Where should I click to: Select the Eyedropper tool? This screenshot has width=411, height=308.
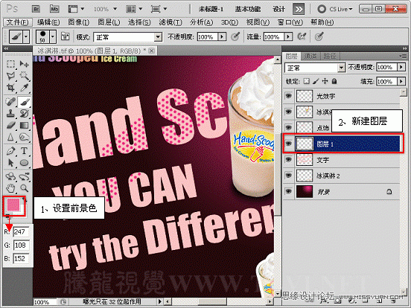pyautogui.click(x=24, y=88)
